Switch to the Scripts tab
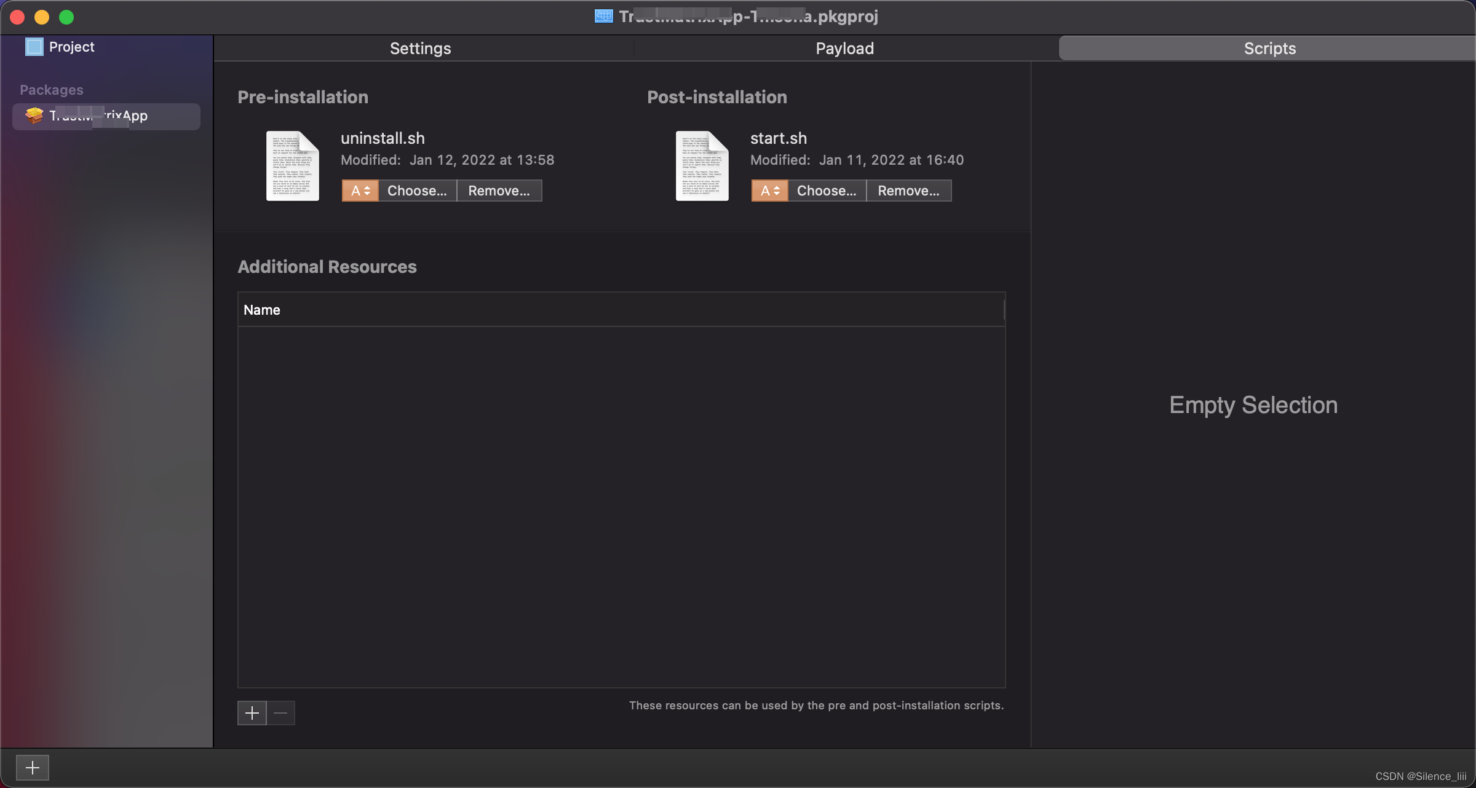This screenshot has width=1476, height=788. pos(1269,48)
